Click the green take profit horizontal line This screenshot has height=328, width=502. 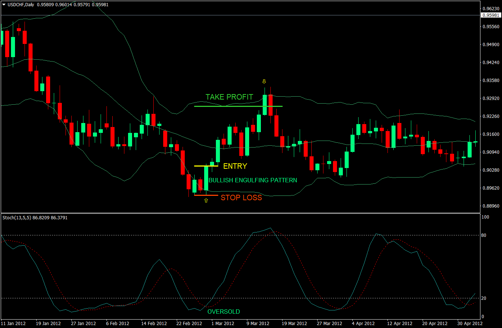point(238,106)
